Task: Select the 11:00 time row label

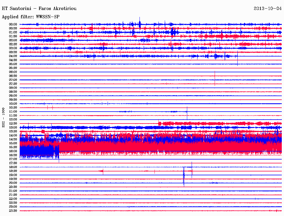Action: tap(13, 112)
